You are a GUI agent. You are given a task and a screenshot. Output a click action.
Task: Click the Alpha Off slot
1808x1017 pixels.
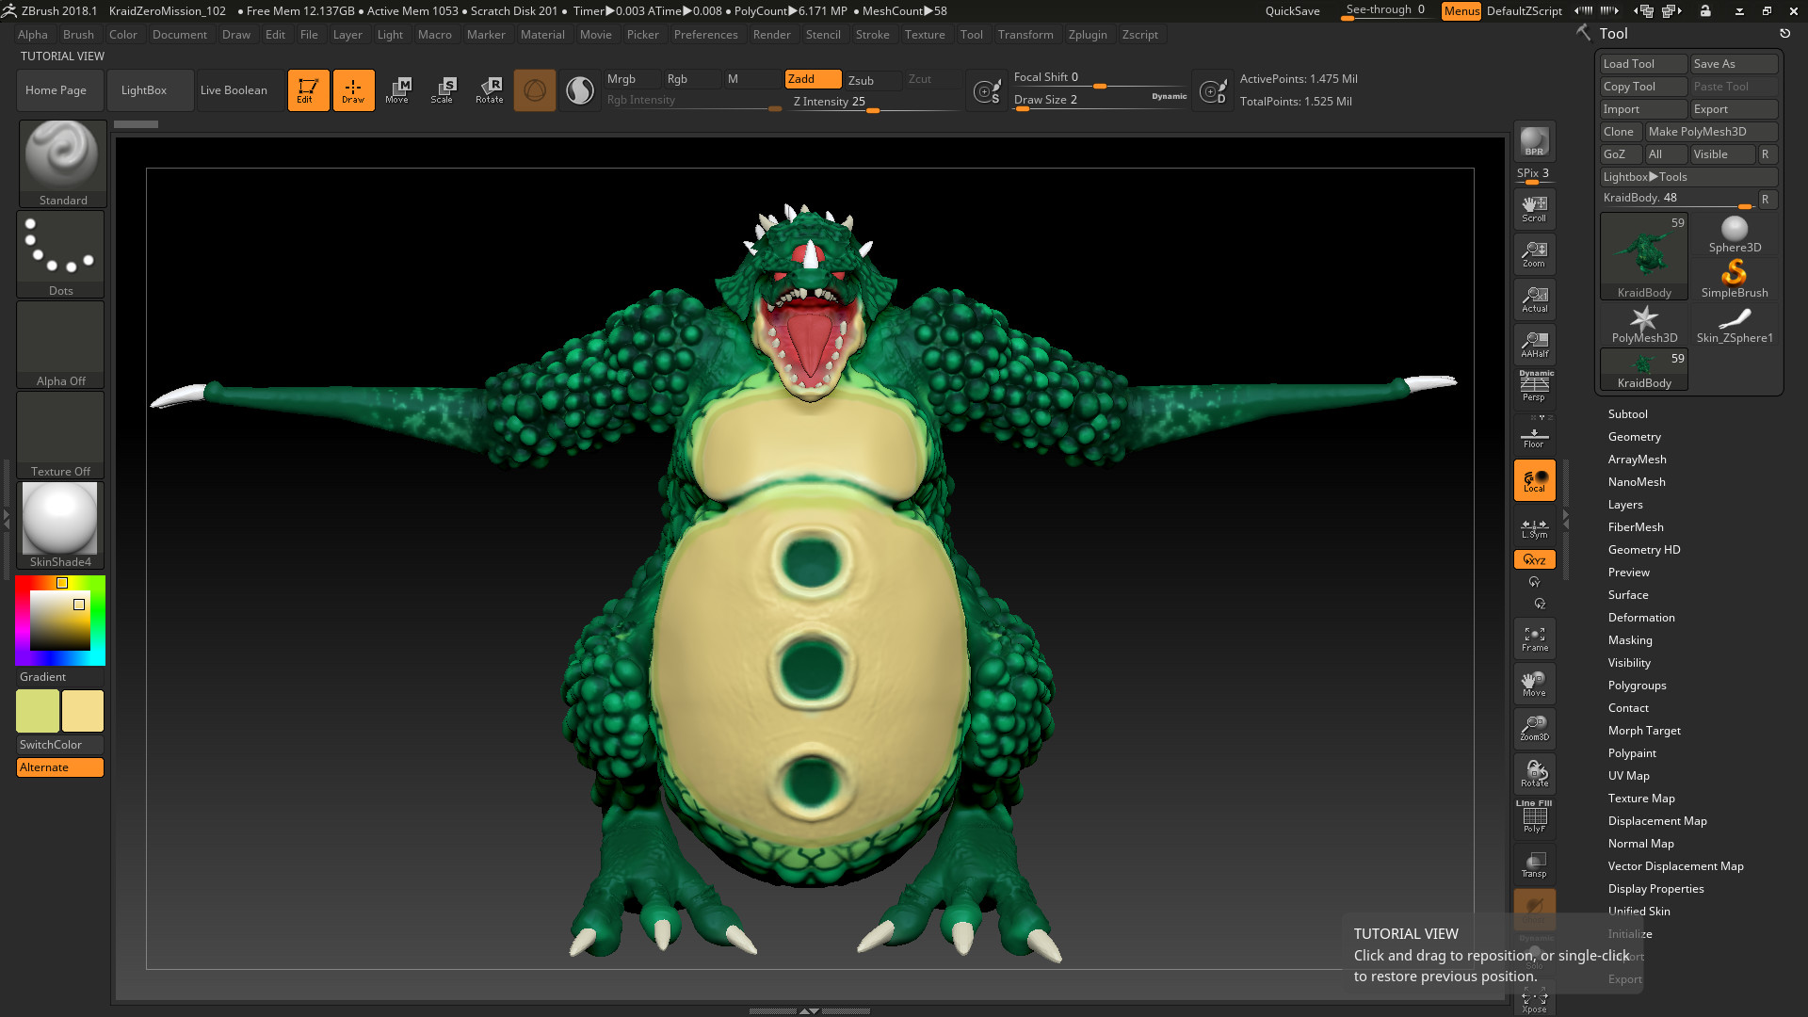tap(60, 344)
